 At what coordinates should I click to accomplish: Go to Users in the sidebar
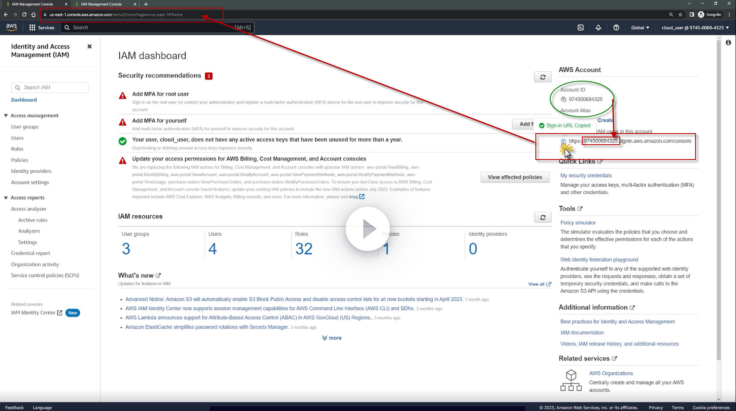click(x=17, y=138)
